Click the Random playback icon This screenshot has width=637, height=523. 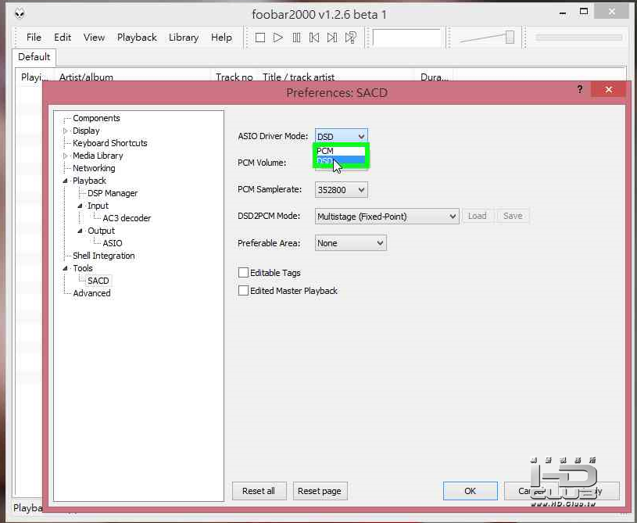[351, 38]
